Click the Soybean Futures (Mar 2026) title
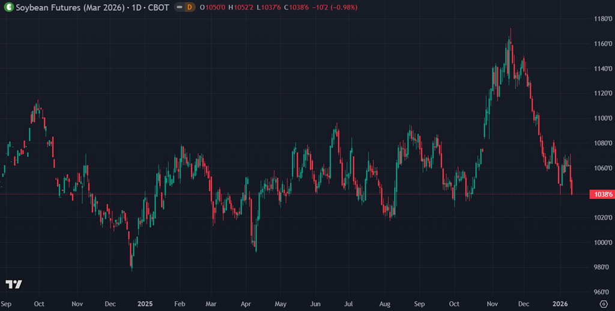This screenshot has height=311, width=615. (x=71, y=7)
